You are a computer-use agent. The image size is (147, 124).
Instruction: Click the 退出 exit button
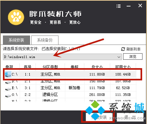tap(130, 117)
